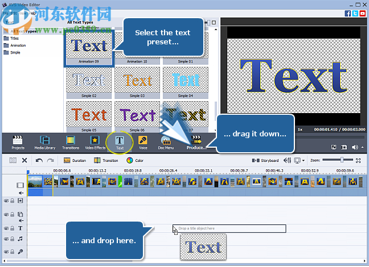Open the Transitions panel
This screenshot has width=369, height=267.
pos(71,143)
